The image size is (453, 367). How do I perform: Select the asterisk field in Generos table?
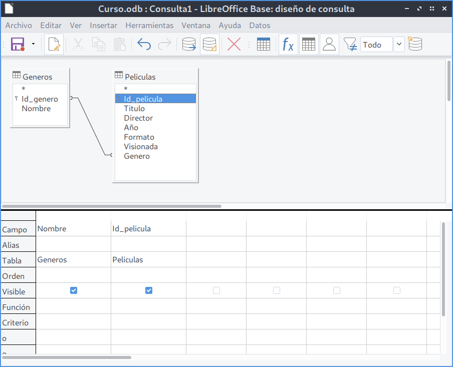pyautogui.click(x=40, y=89)
